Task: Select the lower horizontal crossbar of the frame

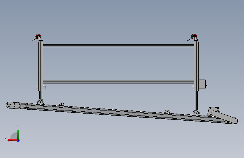Action: tap(118, 82)
